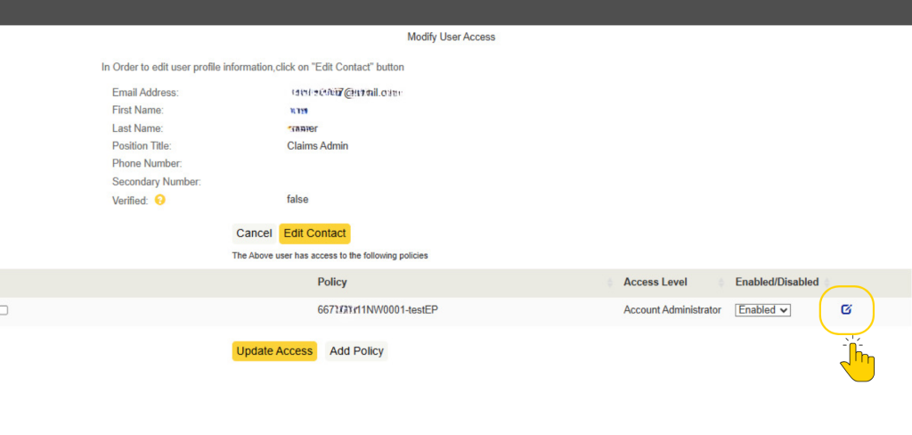Click the First Name label

pyautogui.click(x=138, y=110)
